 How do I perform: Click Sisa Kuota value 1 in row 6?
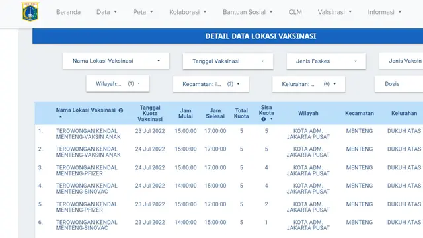pyautogui.click(x=266, y=223)
